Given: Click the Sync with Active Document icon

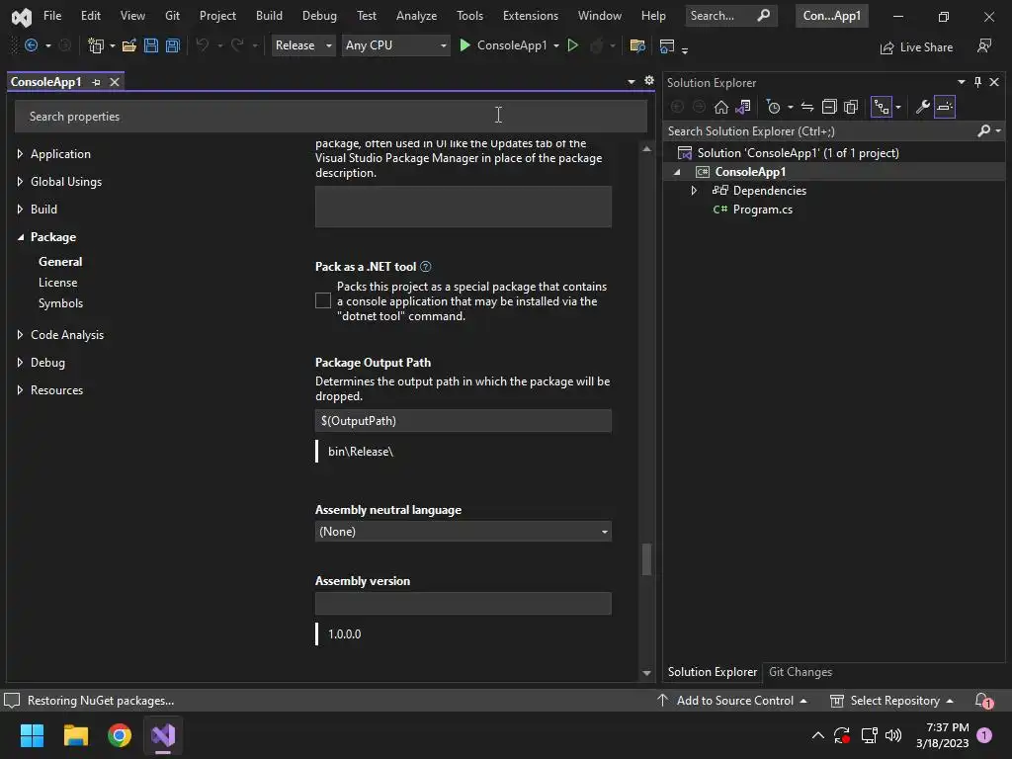Looking at the screenshot, I should pyautogui.click(x=806, y=107).
